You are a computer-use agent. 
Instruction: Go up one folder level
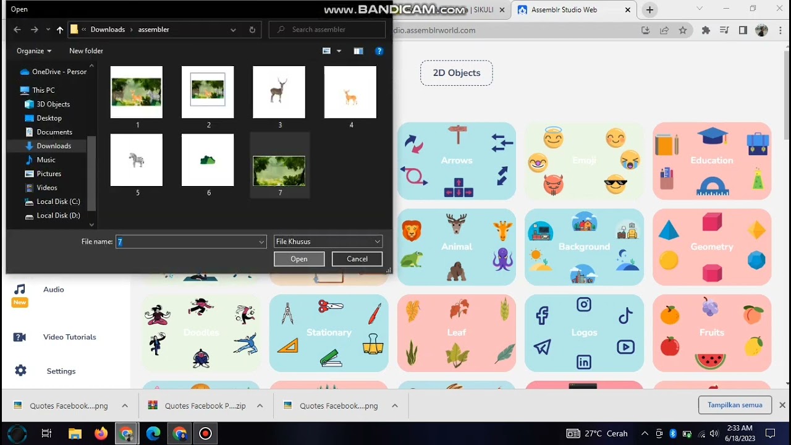pyautogui.click(x=60, y=30)
